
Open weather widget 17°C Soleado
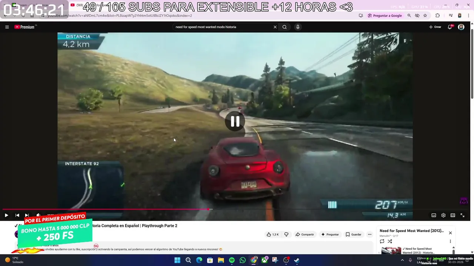14,260
